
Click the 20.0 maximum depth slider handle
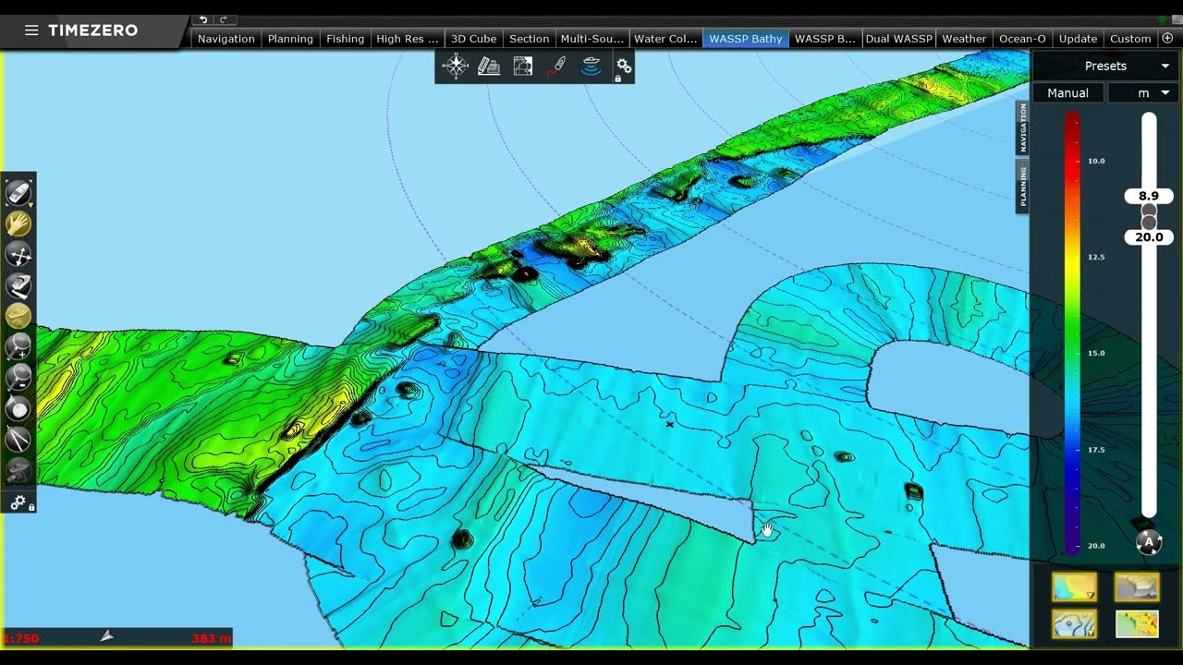[1149, 237]
